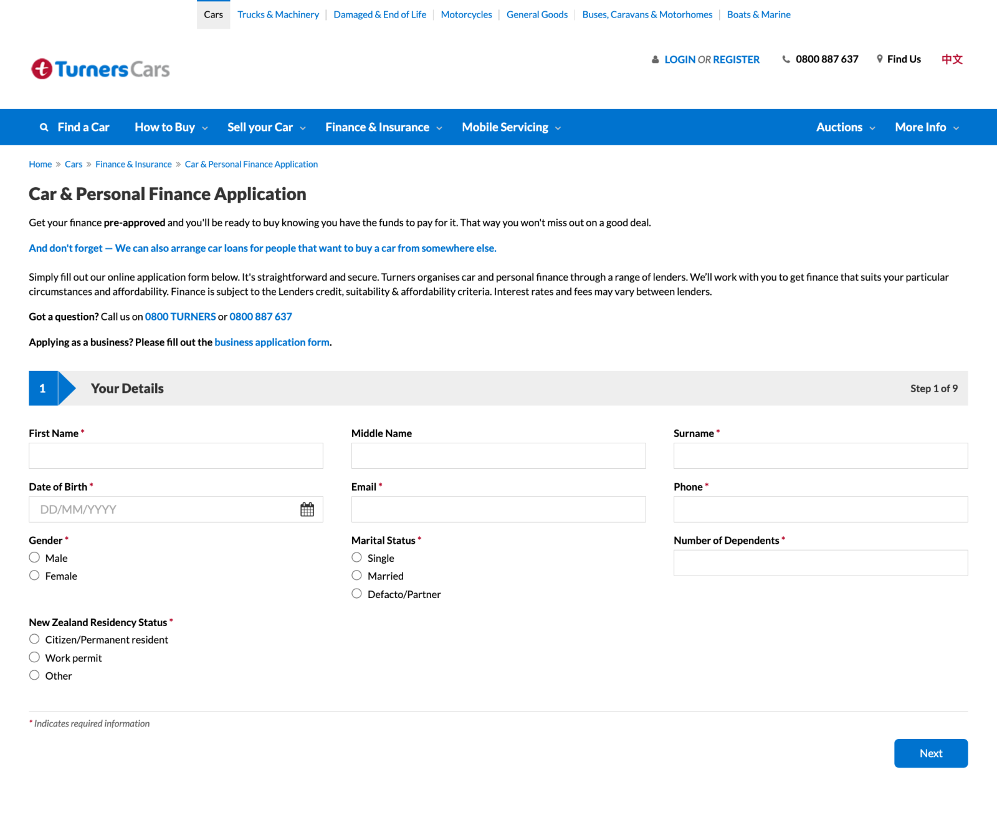Viewport: 997px width, 815px height.
Task: Click the Turners Cars logo
Action: tap(100, 69)
